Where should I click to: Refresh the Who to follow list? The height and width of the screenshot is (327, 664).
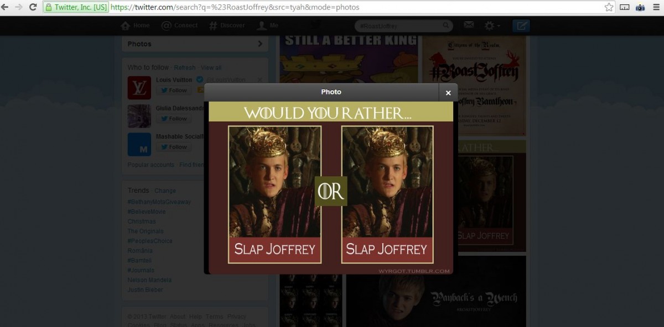tap(185, 67)
